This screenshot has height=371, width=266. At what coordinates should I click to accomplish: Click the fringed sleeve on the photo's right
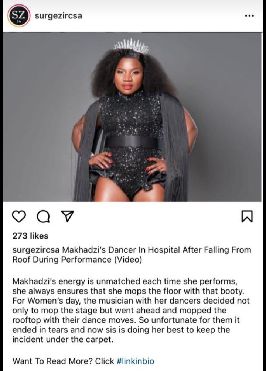click(x=176, y=147)
